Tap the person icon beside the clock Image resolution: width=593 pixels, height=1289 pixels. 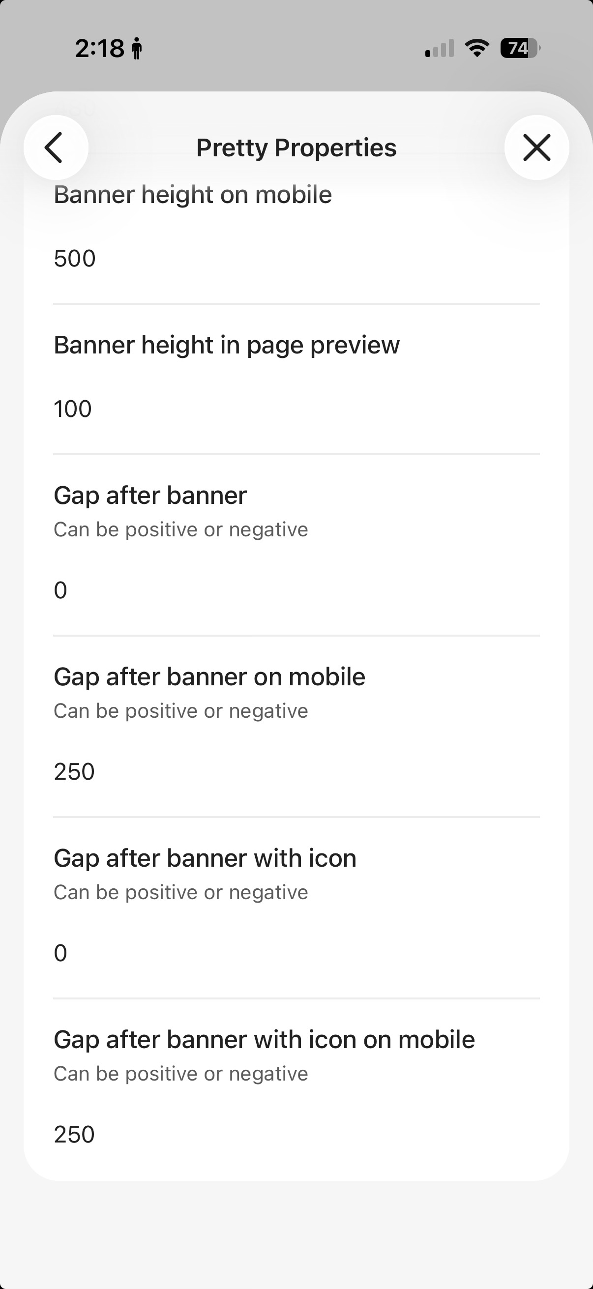point(136,50)
